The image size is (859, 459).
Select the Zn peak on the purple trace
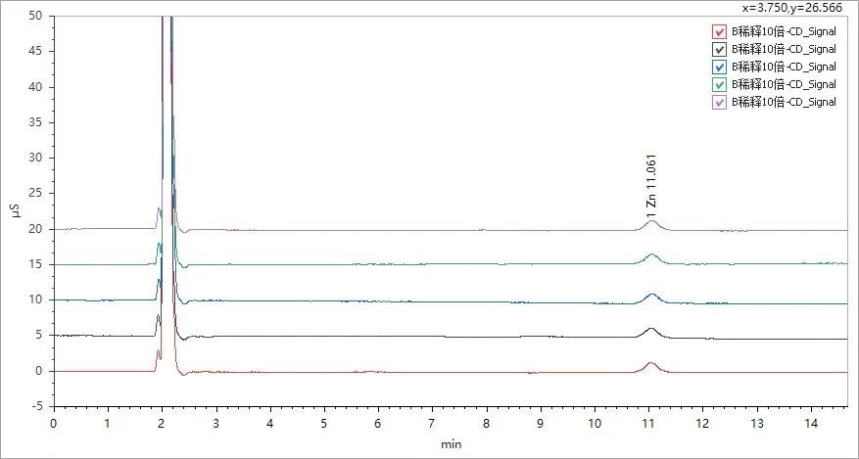click(652, 222)
